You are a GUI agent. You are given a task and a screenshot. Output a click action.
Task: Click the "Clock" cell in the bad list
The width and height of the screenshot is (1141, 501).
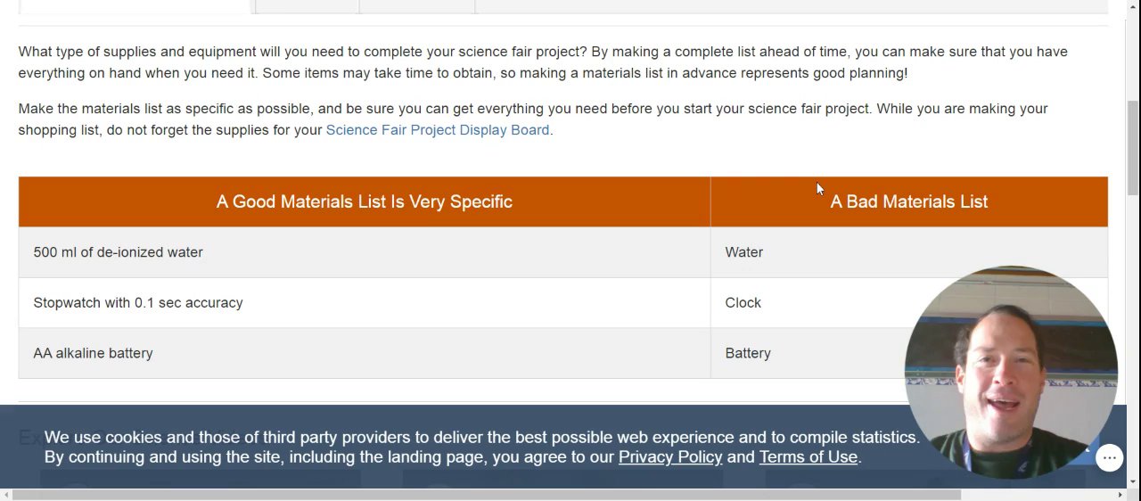click(x=743, y=303)
